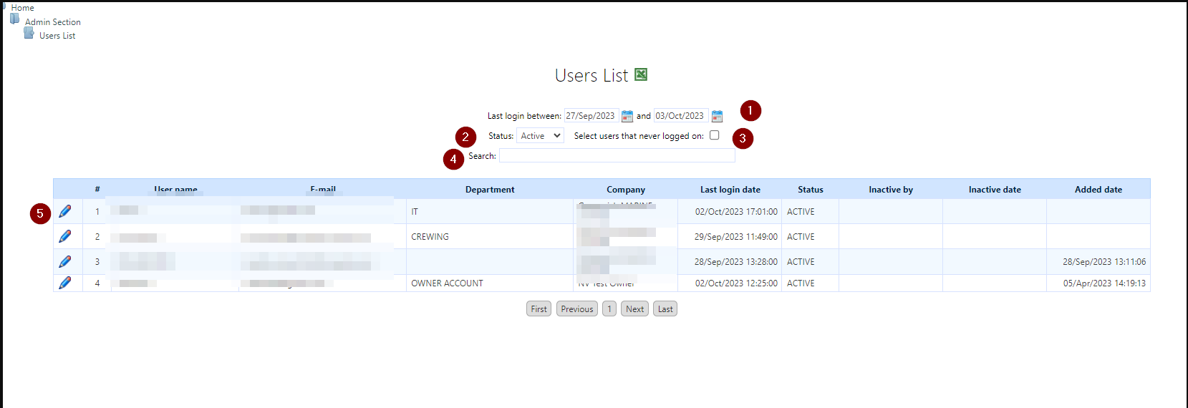The width and height of the screenshot is (1188, 408).
Task: Click edit pencil for user row 4
Action: (65, 283)
